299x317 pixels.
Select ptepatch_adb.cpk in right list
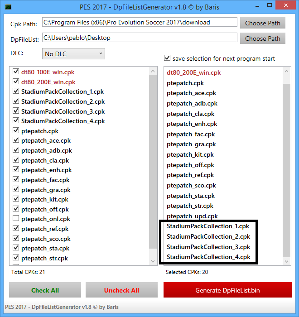pos(192,104)
